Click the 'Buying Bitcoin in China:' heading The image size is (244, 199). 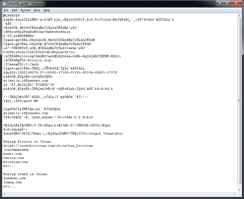pyautogui.click(x=27, y=142)
